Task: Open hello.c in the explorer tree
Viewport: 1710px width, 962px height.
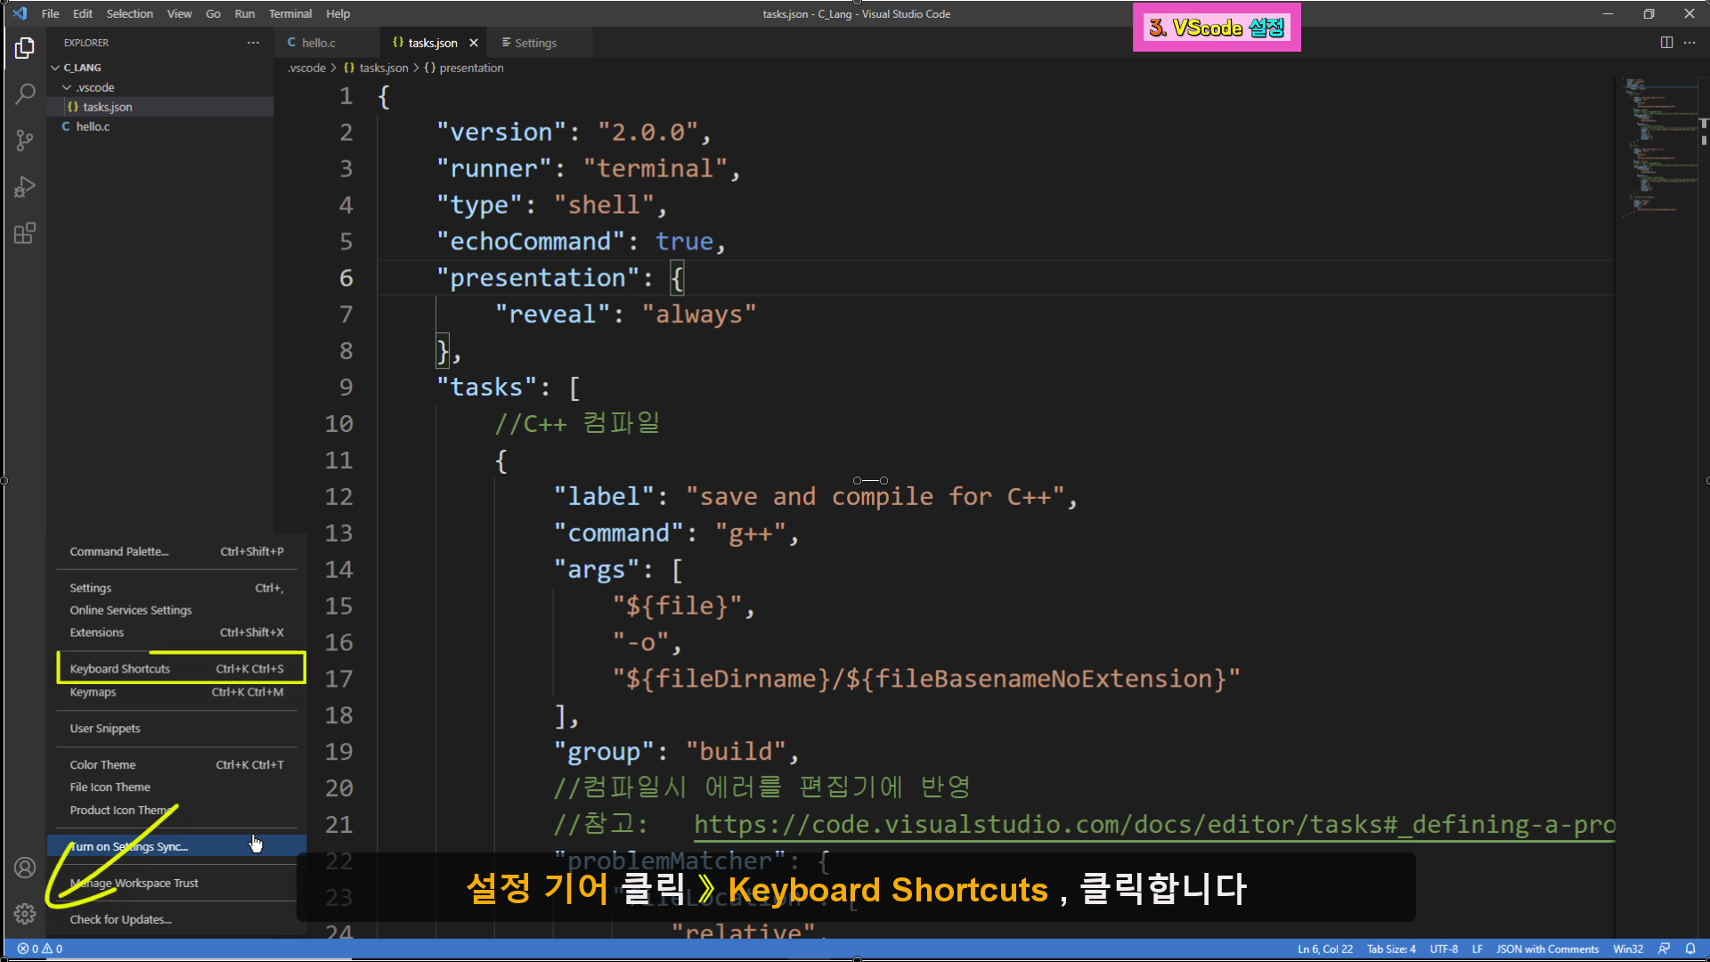Action: (93, 126)
